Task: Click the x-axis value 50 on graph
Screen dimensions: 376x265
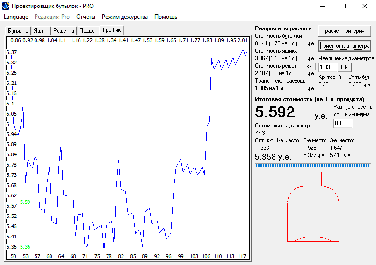Action: click(x=14, y=257)
